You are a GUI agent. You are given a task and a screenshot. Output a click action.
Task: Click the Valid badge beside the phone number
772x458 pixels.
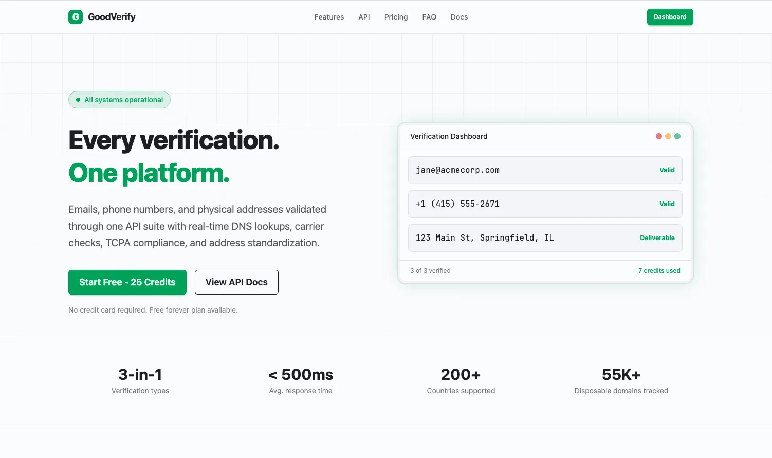(x=667, y=204)
